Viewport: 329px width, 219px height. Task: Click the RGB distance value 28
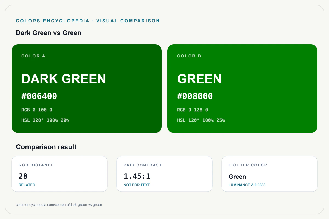point(23,176)
